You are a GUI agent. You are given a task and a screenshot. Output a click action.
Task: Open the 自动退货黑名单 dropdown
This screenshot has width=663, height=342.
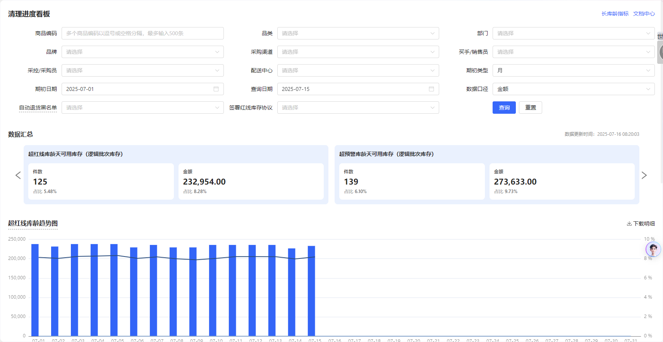(x=142, y=108)
